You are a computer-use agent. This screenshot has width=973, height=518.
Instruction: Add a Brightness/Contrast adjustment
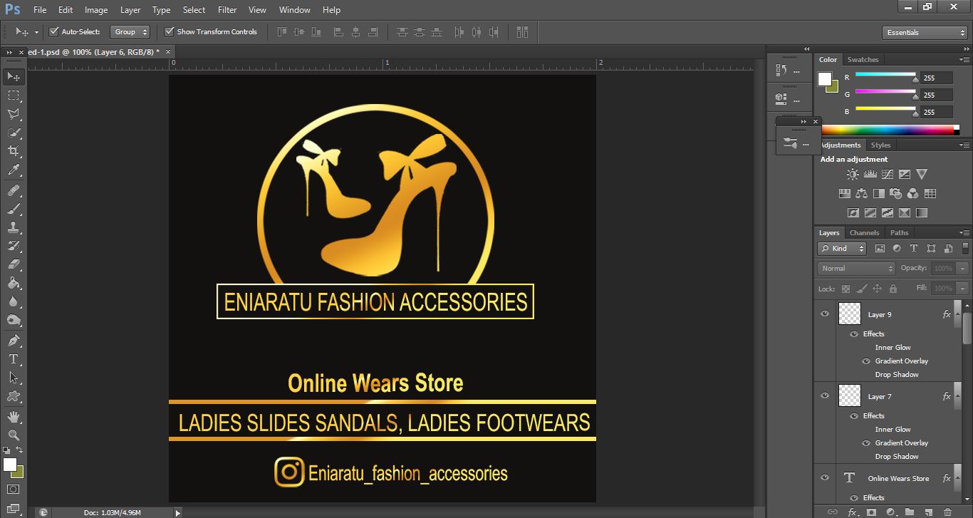coord(853,174)
